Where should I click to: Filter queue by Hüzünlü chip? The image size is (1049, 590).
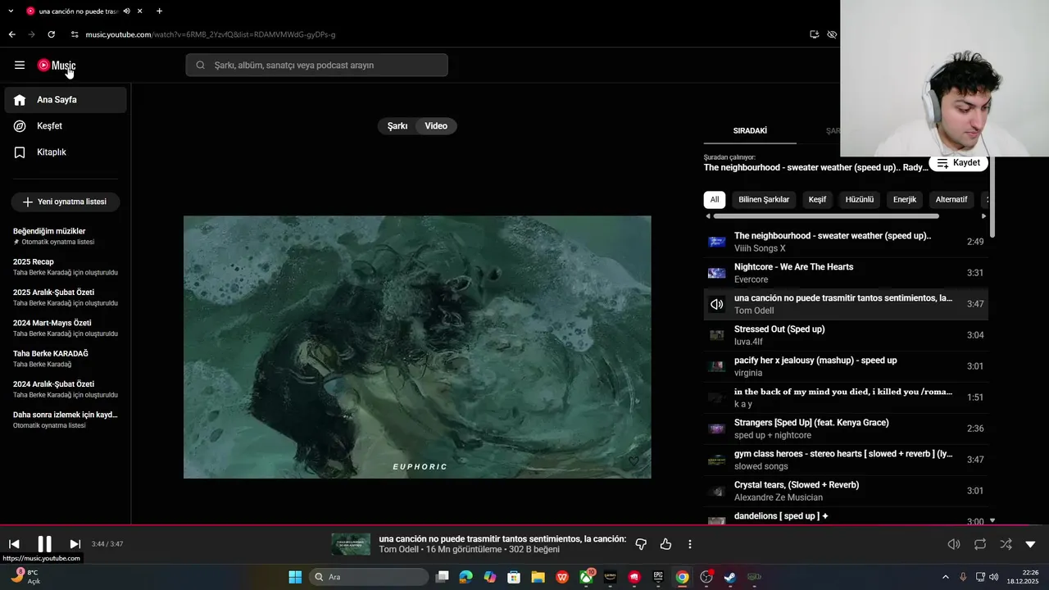860,199
